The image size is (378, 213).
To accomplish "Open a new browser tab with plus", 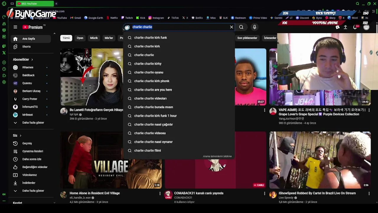I will click(56, 4).
